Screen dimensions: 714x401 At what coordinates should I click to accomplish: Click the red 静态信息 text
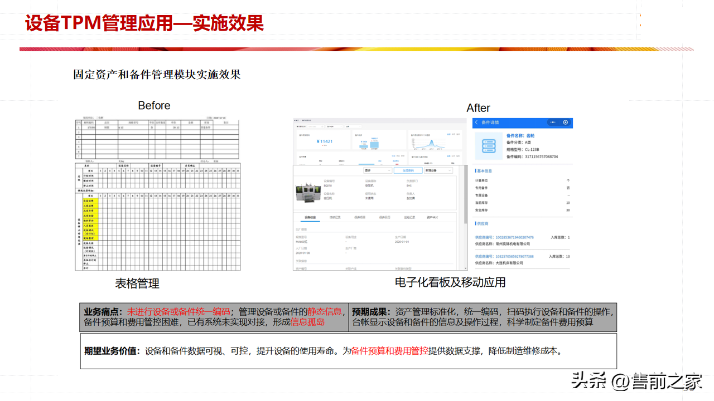pos(325,312)
